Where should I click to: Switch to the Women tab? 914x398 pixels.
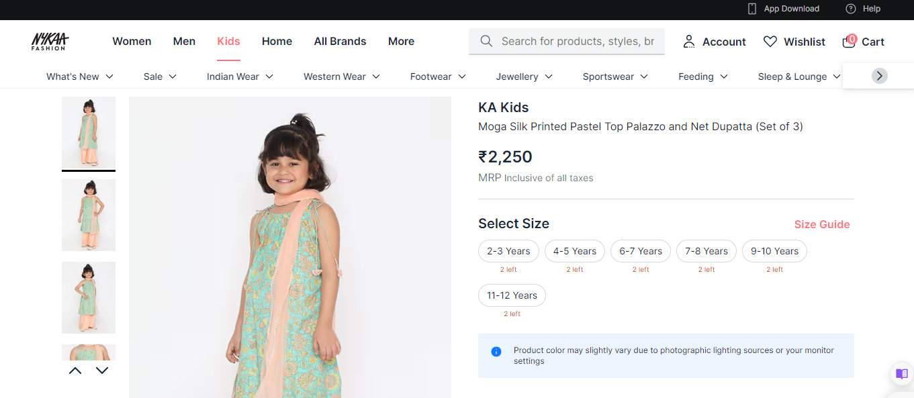point(132,42)
